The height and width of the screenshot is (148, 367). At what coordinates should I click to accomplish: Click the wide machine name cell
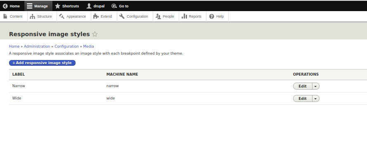click(111, 98)
